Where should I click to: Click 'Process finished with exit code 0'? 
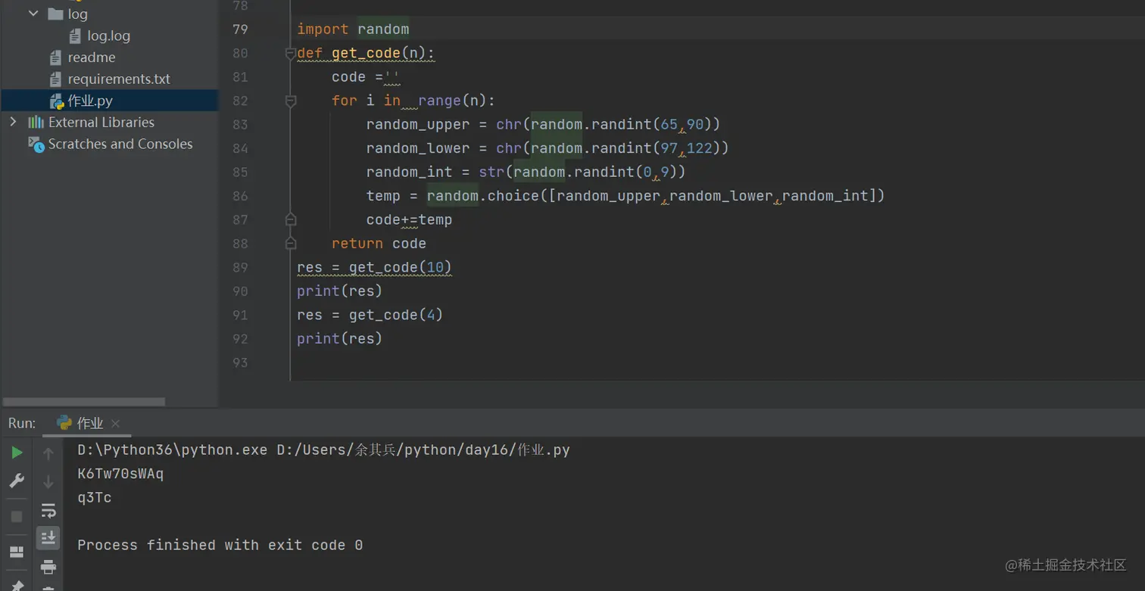tap(220, 545)
